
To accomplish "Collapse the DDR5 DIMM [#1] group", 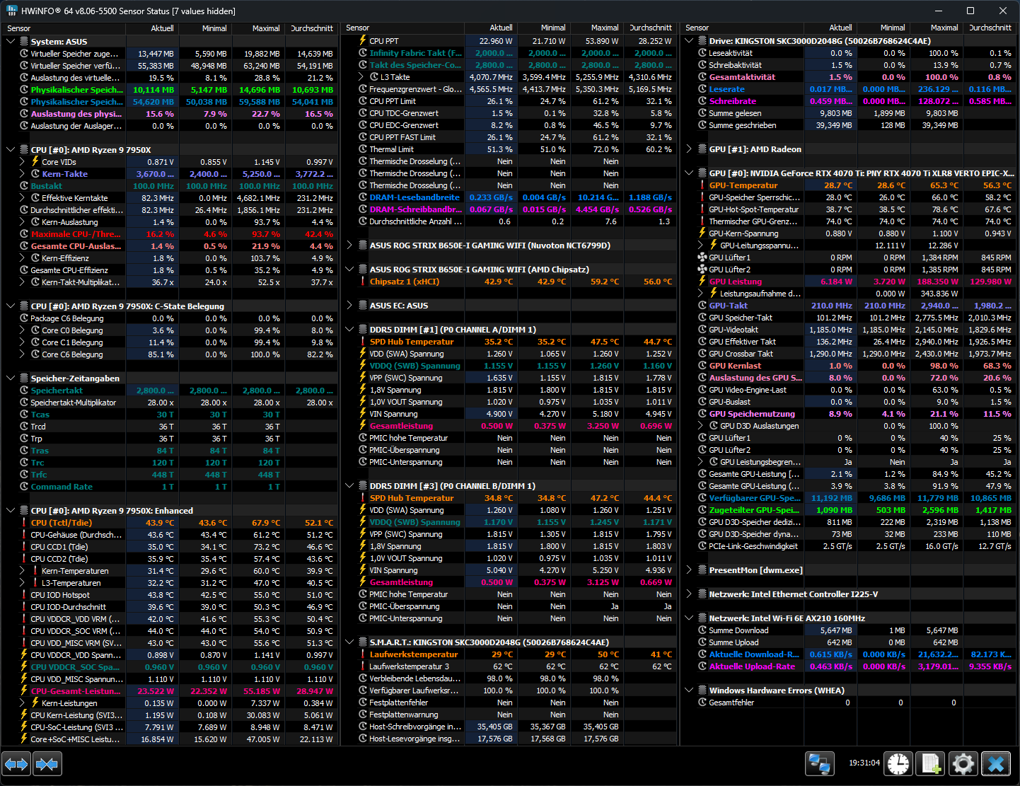I will tap(349, 330).
